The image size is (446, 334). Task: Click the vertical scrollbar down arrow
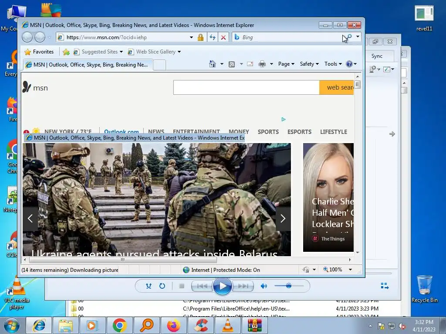(x=358, y=253)
